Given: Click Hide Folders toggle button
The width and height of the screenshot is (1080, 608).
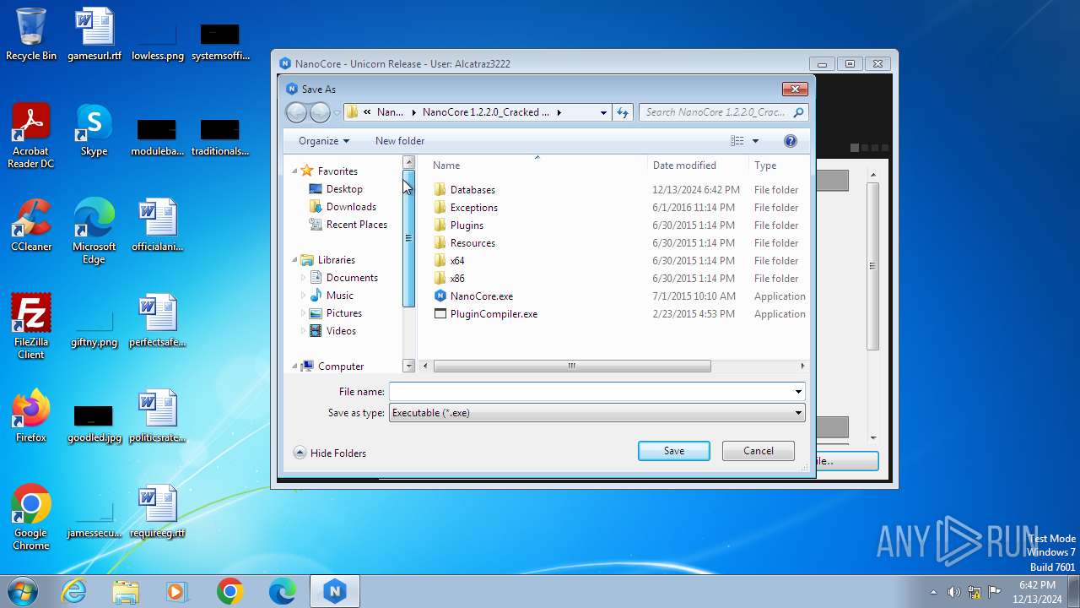Looking at the screenshot, I should click(x=330, y=453).
